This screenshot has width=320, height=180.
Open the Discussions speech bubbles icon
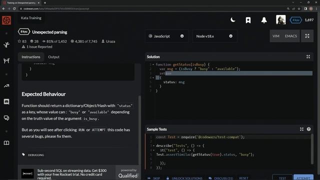(6, 118)
